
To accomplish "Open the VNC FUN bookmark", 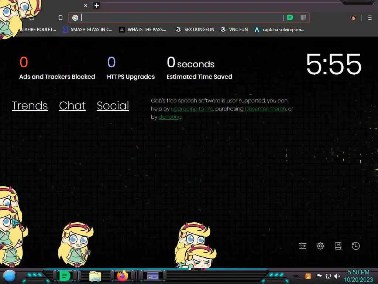I will click(234, 30).
